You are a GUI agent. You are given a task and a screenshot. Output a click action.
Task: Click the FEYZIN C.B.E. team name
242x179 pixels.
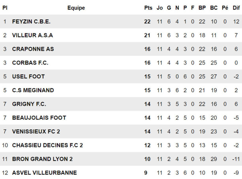pyautogui.click(x=31, y=22)
